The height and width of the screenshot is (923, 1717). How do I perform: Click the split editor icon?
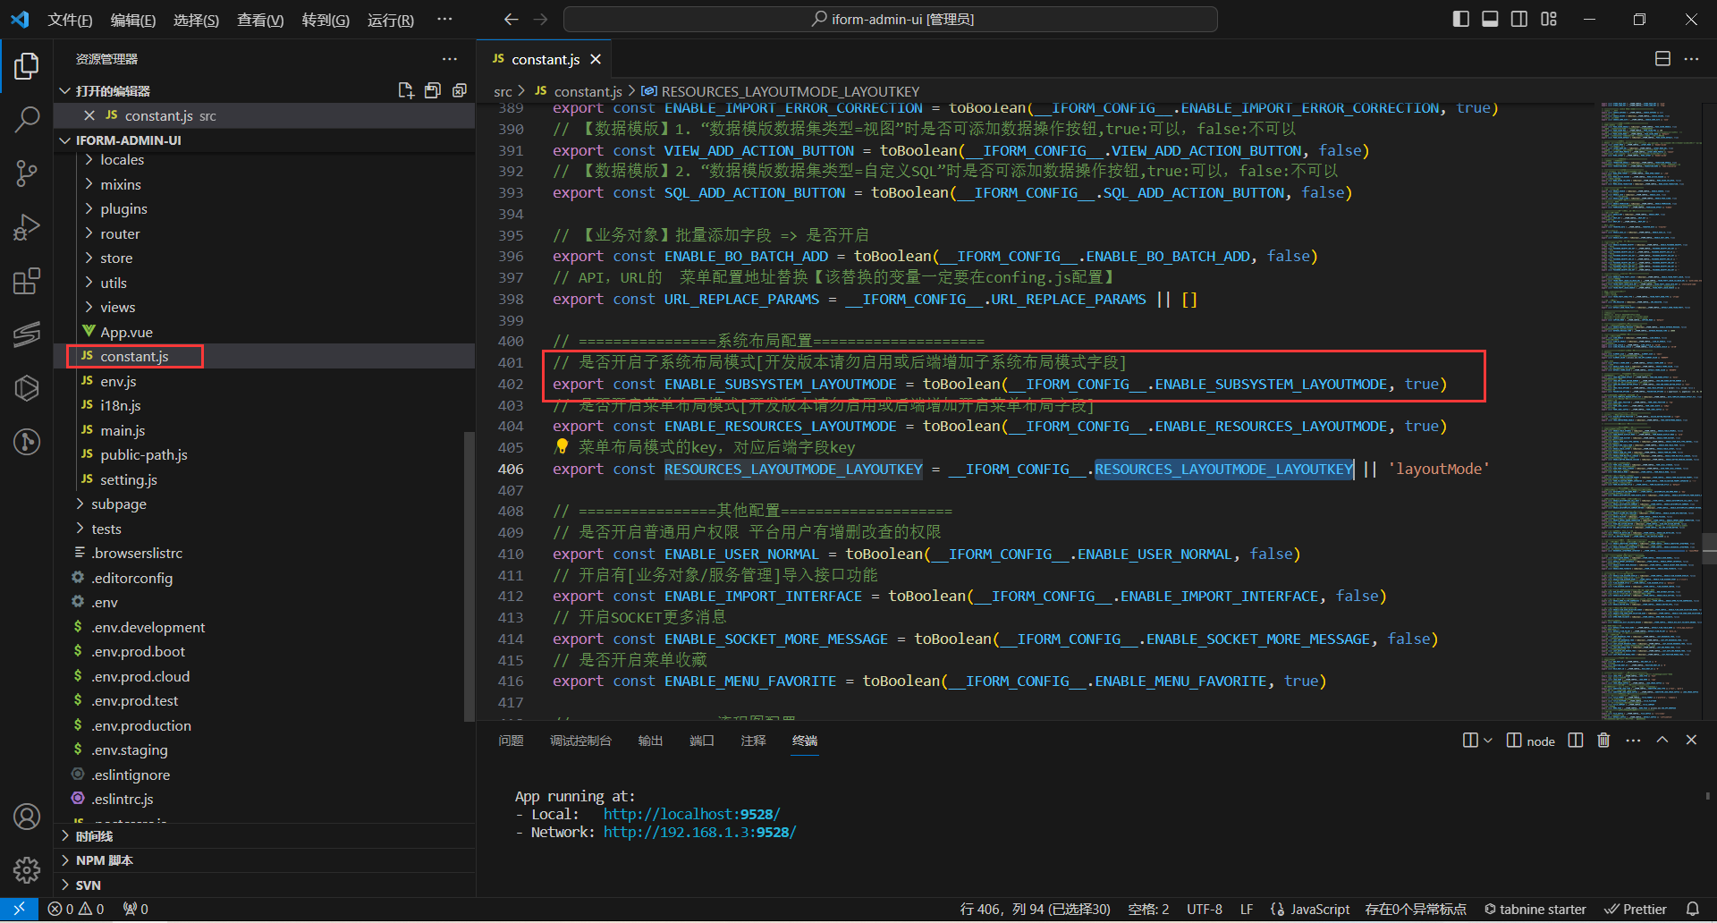point(1662,59)
